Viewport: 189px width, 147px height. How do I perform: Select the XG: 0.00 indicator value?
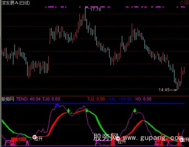click(x=143, y=99)
